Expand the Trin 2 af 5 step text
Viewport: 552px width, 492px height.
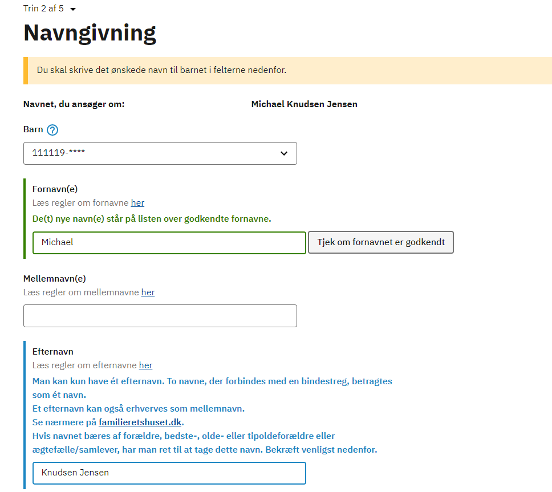point(43,9)
